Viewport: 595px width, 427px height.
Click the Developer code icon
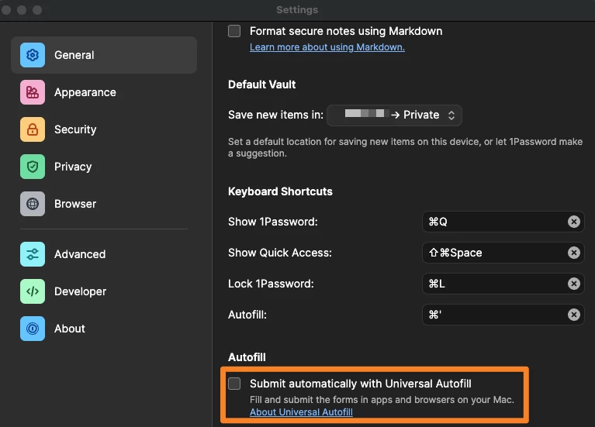coord(33,291)
